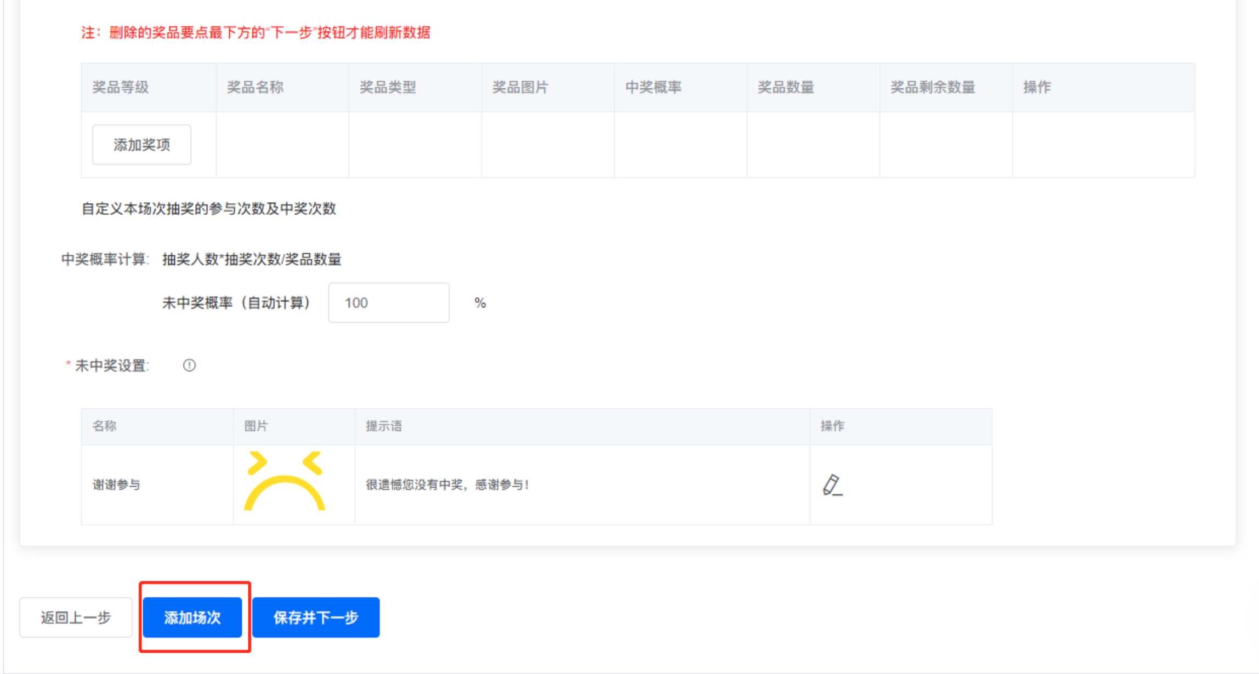
Task: Click the 奖品等级 column header
Action: click(121, 87)
